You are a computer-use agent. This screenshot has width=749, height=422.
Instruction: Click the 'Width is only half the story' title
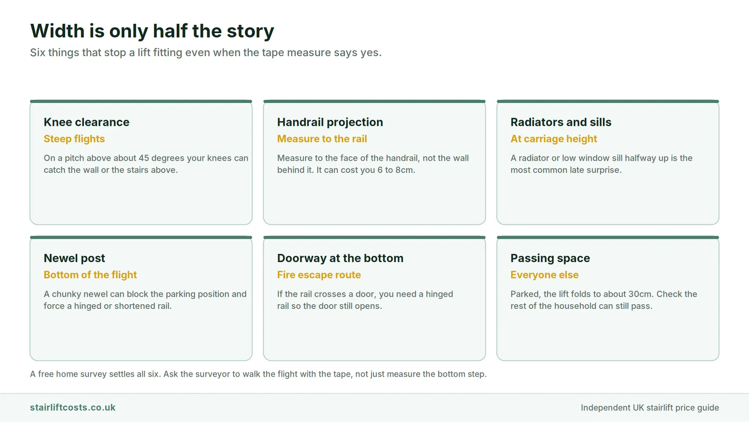coord(152,31)
